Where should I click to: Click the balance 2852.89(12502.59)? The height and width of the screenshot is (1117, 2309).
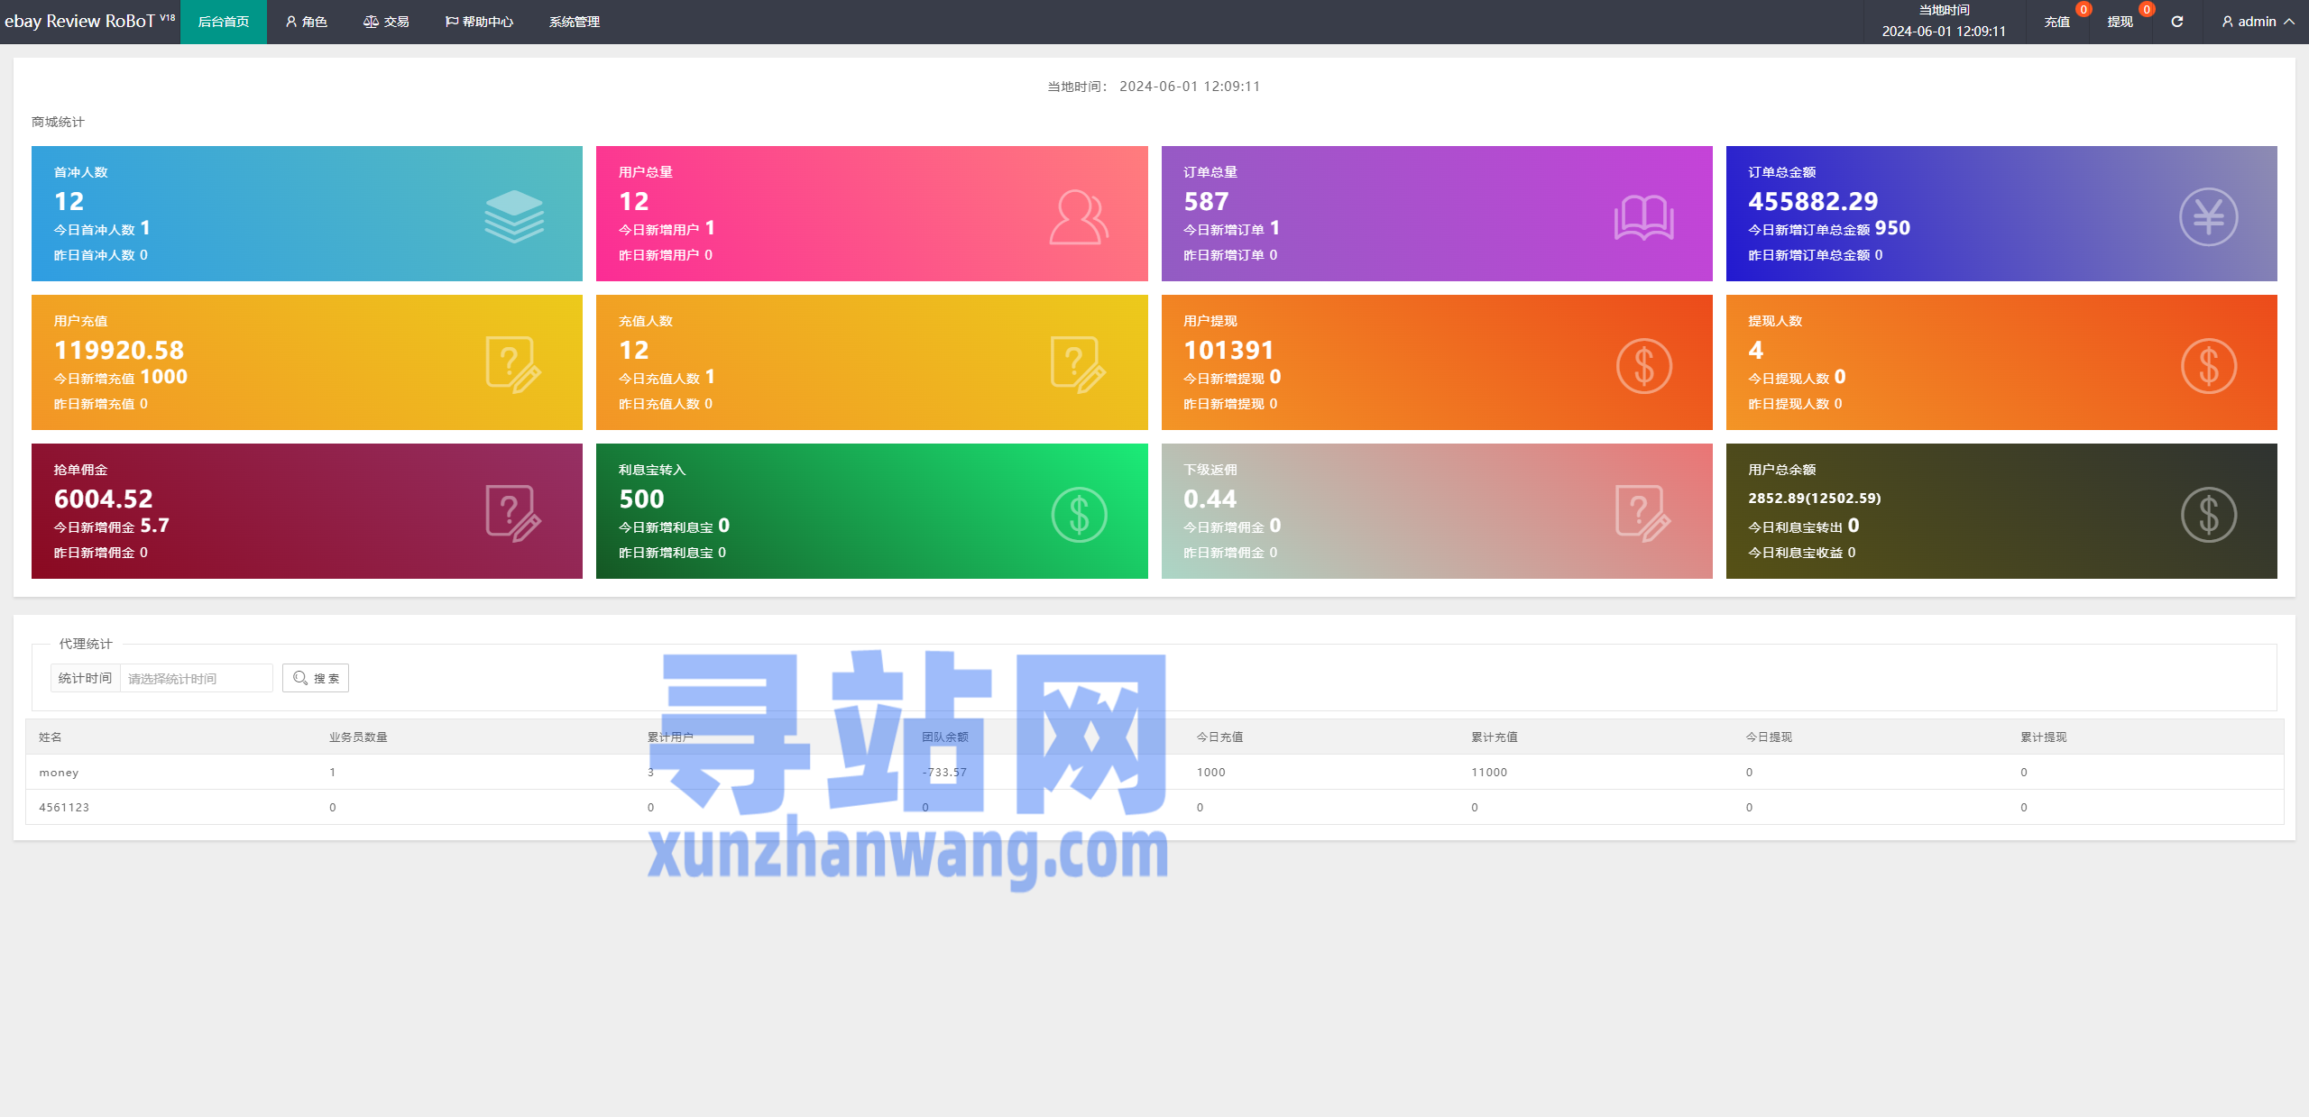pos(1814,498)
